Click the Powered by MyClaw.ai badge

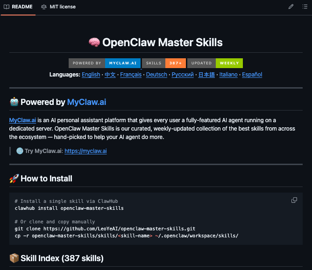coord(105,63)
